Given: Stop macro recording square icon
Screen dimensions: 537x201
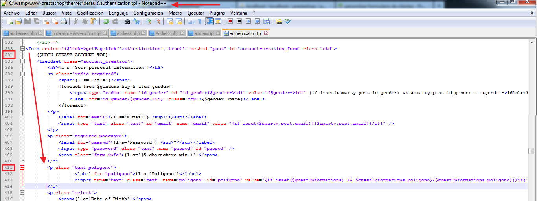Looking at the screenshot, I should click(x=239, y=21).
